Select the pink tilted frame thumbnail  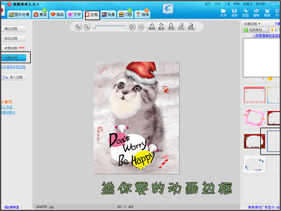254,118
